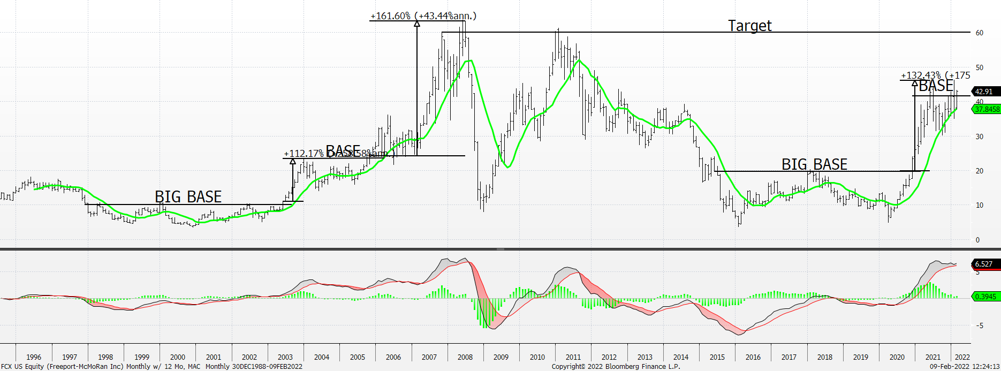This screenshot has width=1001, height=371.
Task: Click the 'BIG BASE' label above 2017-2018
Action: click(x=814, y=164)
